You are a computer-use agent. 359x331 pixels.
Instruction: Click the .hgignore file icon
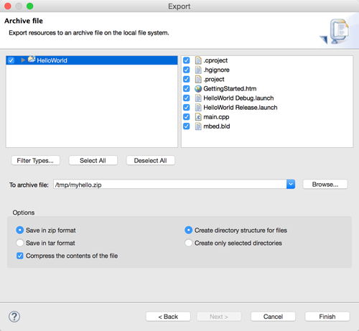pos(198,70)
